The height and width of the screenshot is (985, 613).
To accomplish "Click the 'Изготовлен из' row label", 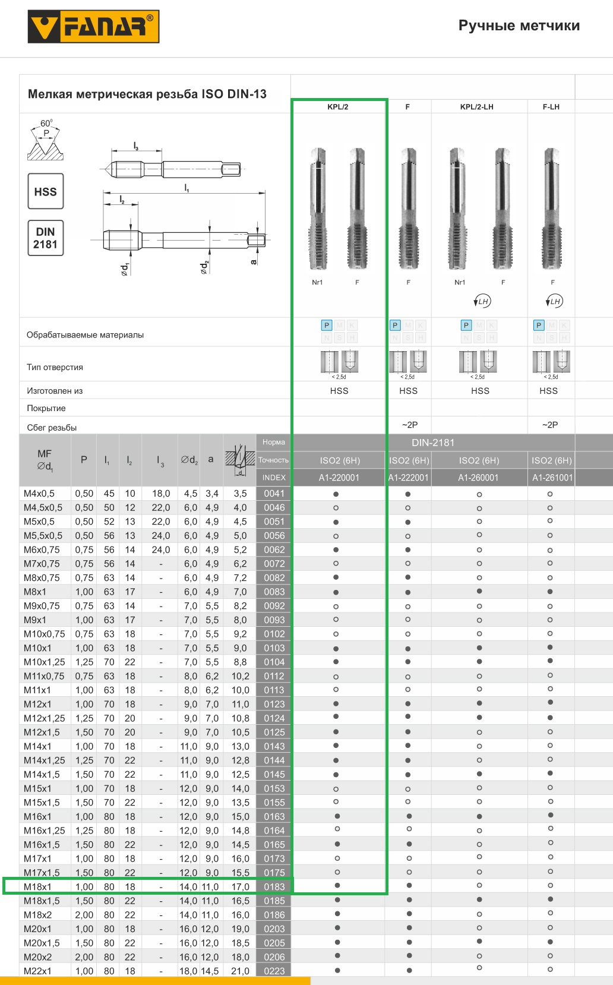I will [x=55, y=391].
